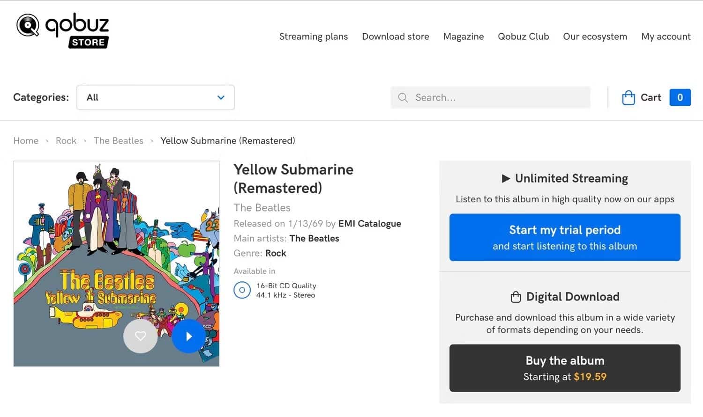Image resolution: width=703 pixels, height=417 pixels.
Task: Click the Categories dropdown chevron arrow
Action: coord(221,97)
